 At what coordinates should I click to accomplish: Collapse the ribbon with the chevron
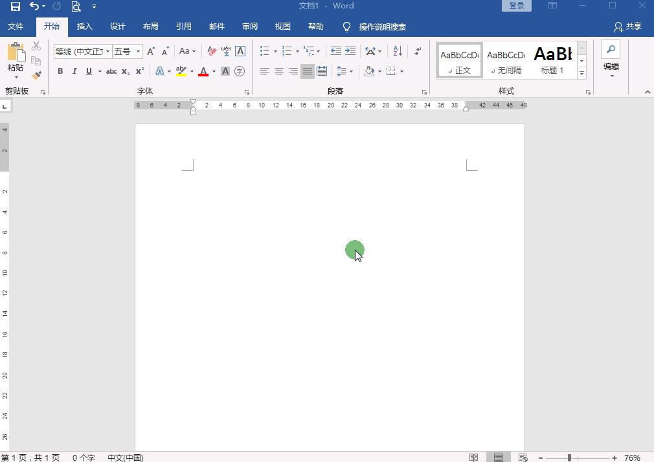pos(648,92)
